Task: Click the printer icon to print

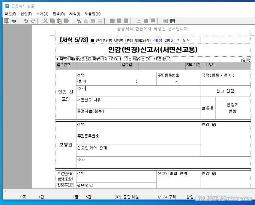Action: tap(14, 21)
